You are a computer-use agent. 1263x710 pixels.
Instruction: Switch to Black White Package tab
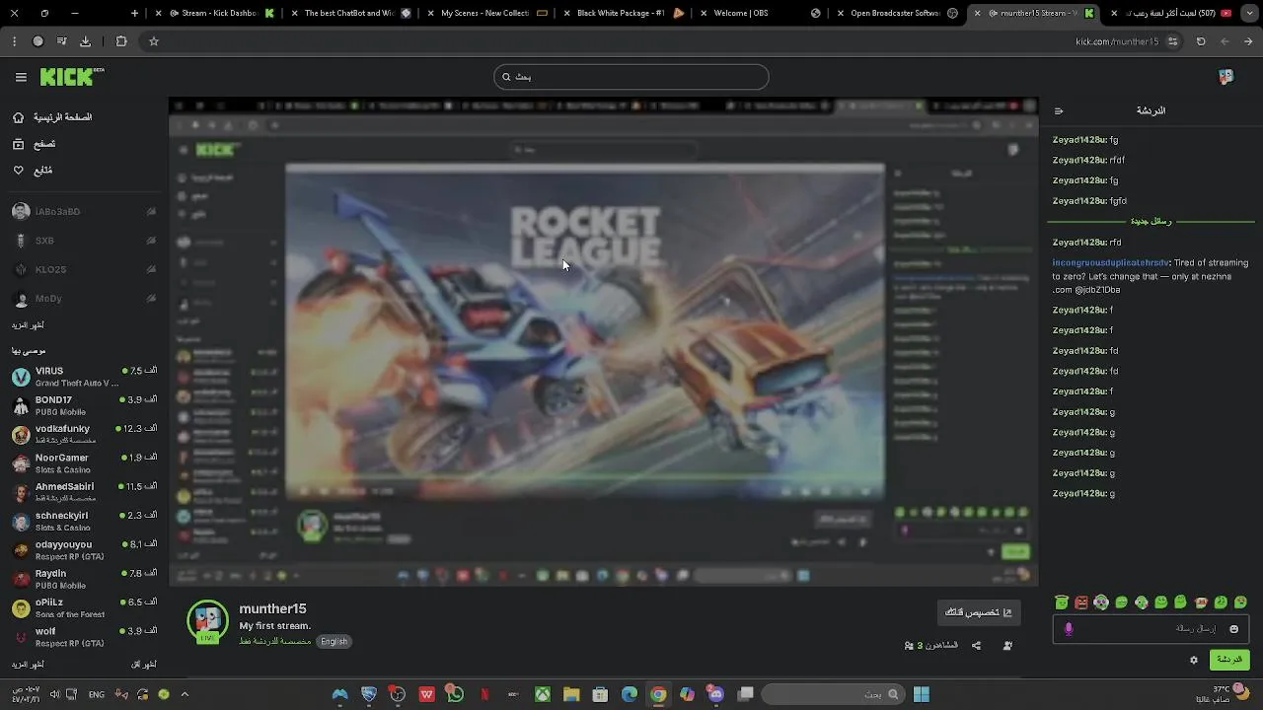623,14
